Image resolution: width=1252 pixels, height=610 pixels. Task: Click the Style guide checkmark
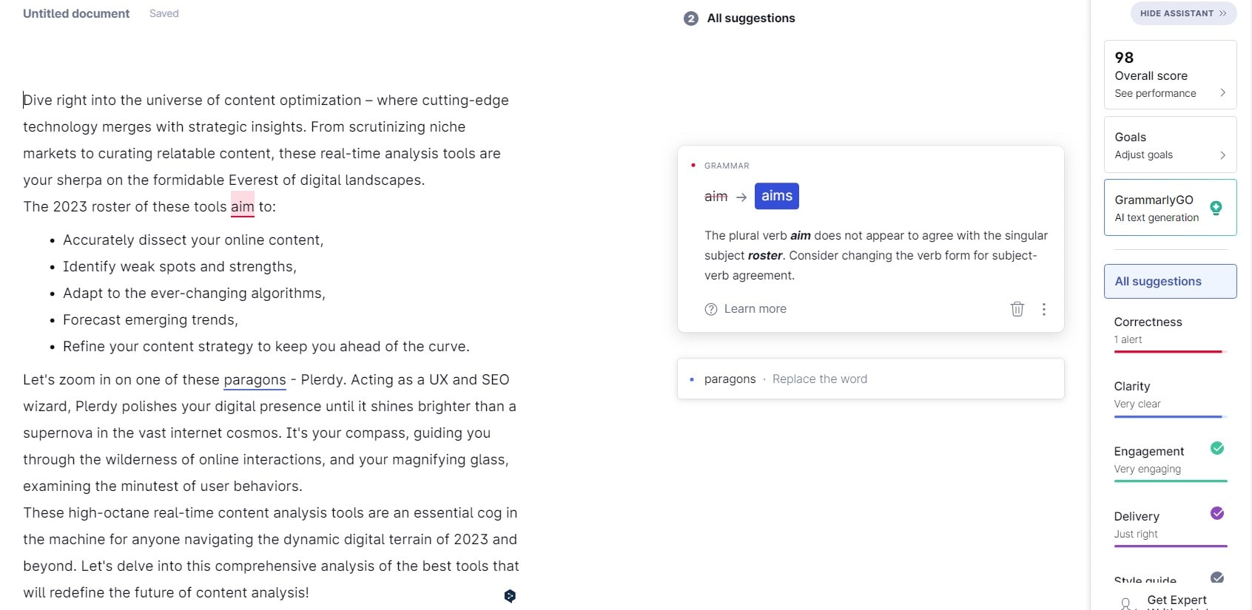point(1216,577)
